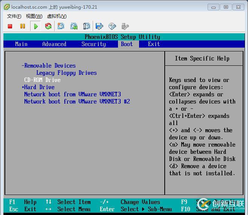Select Legacy Floppy Drives entry
Image resolution: width=248 pixels, height=215 pixels.
pyautogui.click(x=66, y=73)
